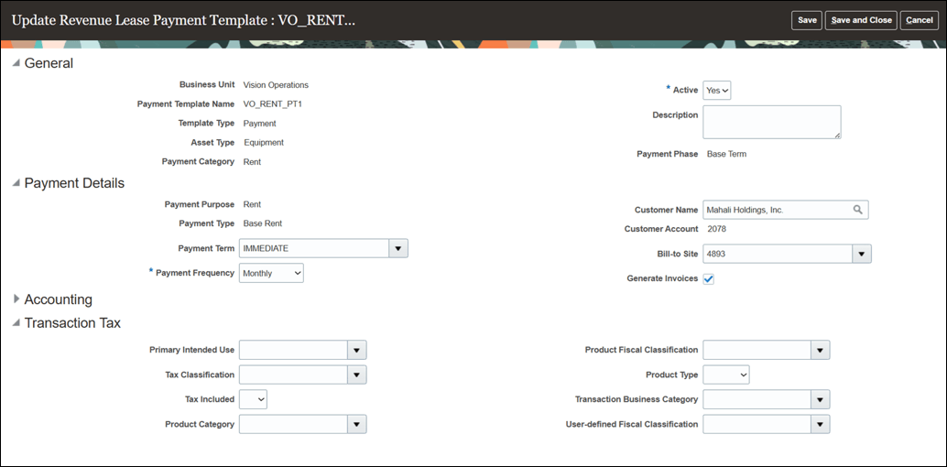Screen dimensions: 947x467
Task: Click the Save and Close button
Action: click(x=861, y=20)
